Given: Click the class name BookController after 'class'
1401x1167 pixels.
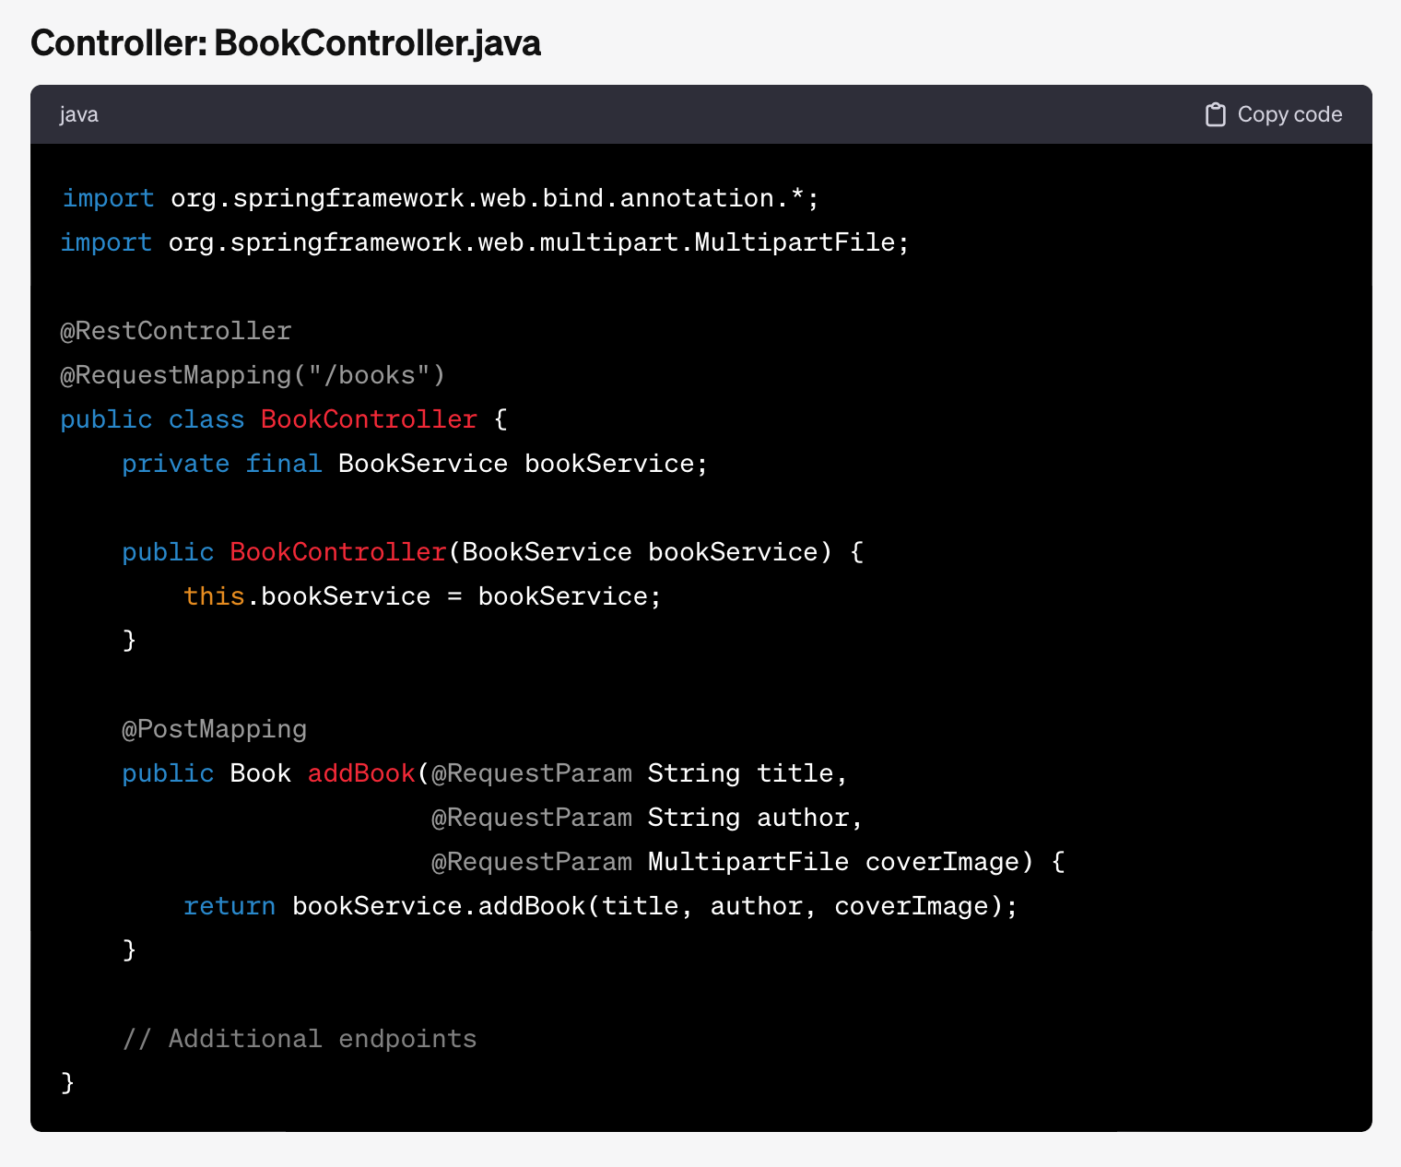Looking at the screenshot, I should coord(369,419).
